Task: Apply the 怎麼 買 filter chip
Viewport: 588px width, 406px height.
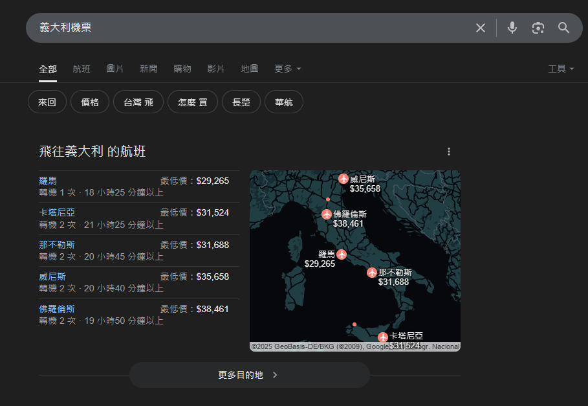Action: [193, 102]
